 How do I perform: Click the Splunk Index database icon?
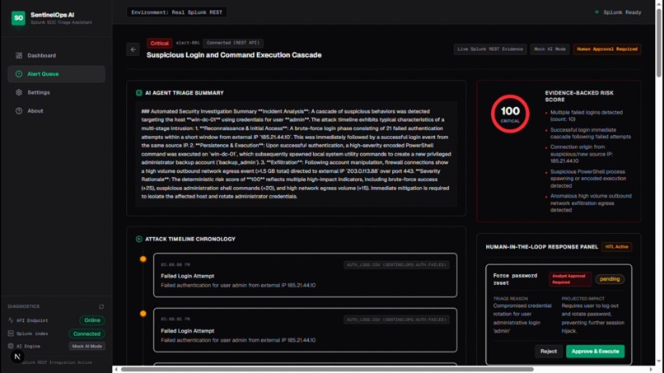(11, 333)
